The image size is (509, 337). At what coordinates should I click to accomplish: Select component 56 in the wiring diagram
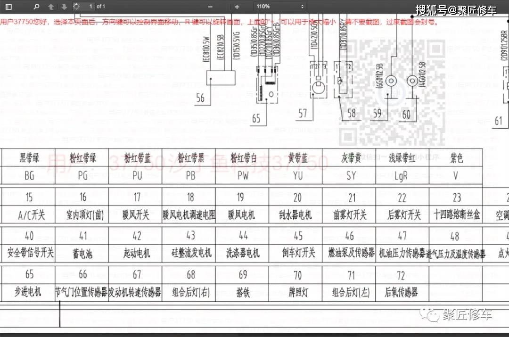click(221, 78)
